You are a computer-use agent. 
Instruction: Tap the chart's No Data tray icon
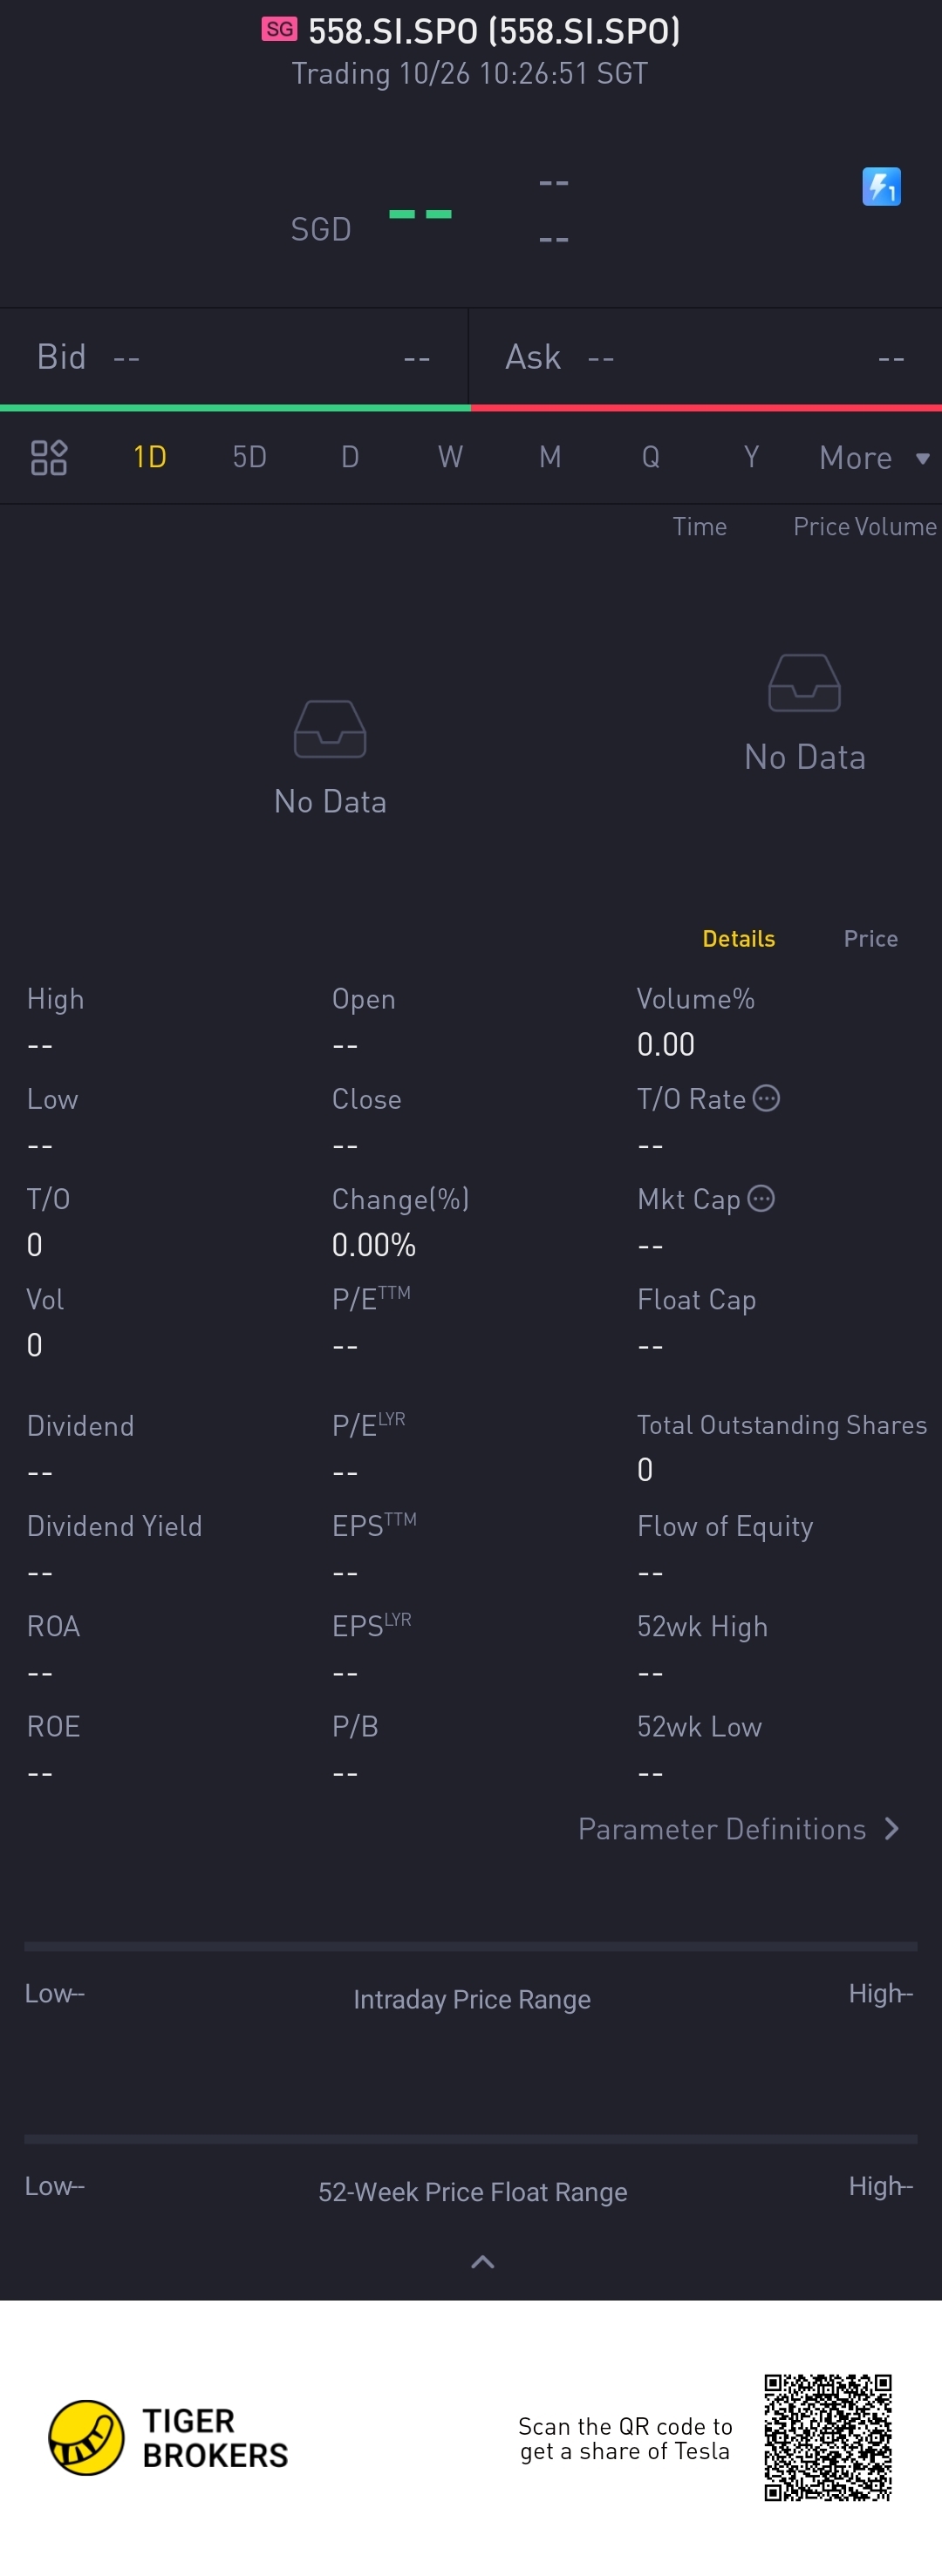(330, 729)
